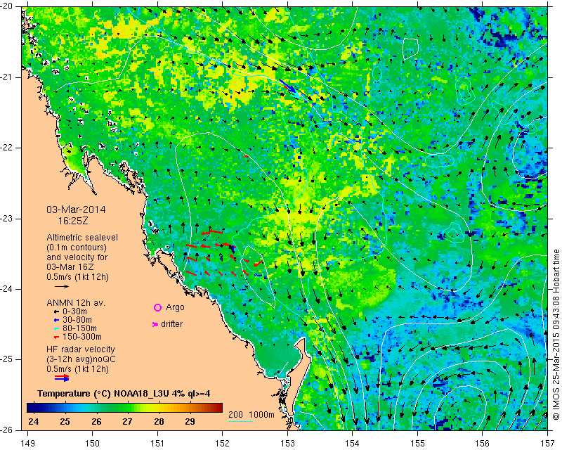Select the date text 03-Mar-2014
This screenshot has height=450, width=562.
click(x=76, y=210)
